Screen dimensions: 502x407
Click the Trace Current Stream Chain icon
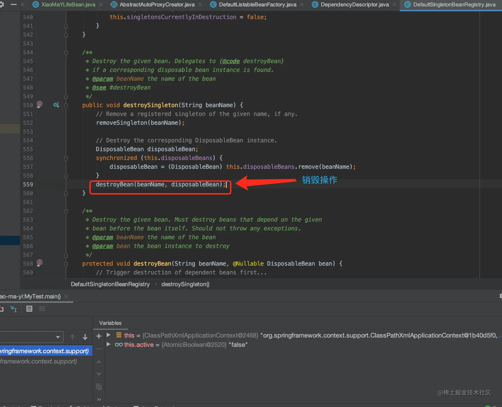[x=42, y=309]
